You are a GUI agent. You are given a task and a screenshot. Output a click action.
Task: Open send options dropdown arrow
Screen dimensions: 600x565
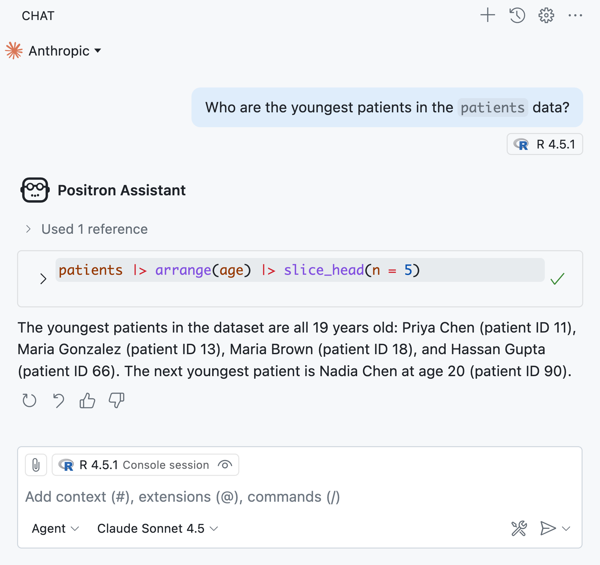(566, 529)
